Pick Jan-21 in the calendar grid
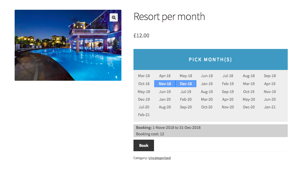 click(x=270, y=107)
